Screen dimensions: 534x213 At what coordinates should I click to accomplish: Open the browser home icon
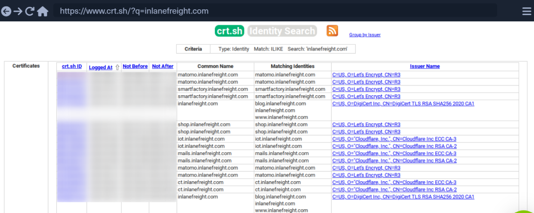coord(43,11)
